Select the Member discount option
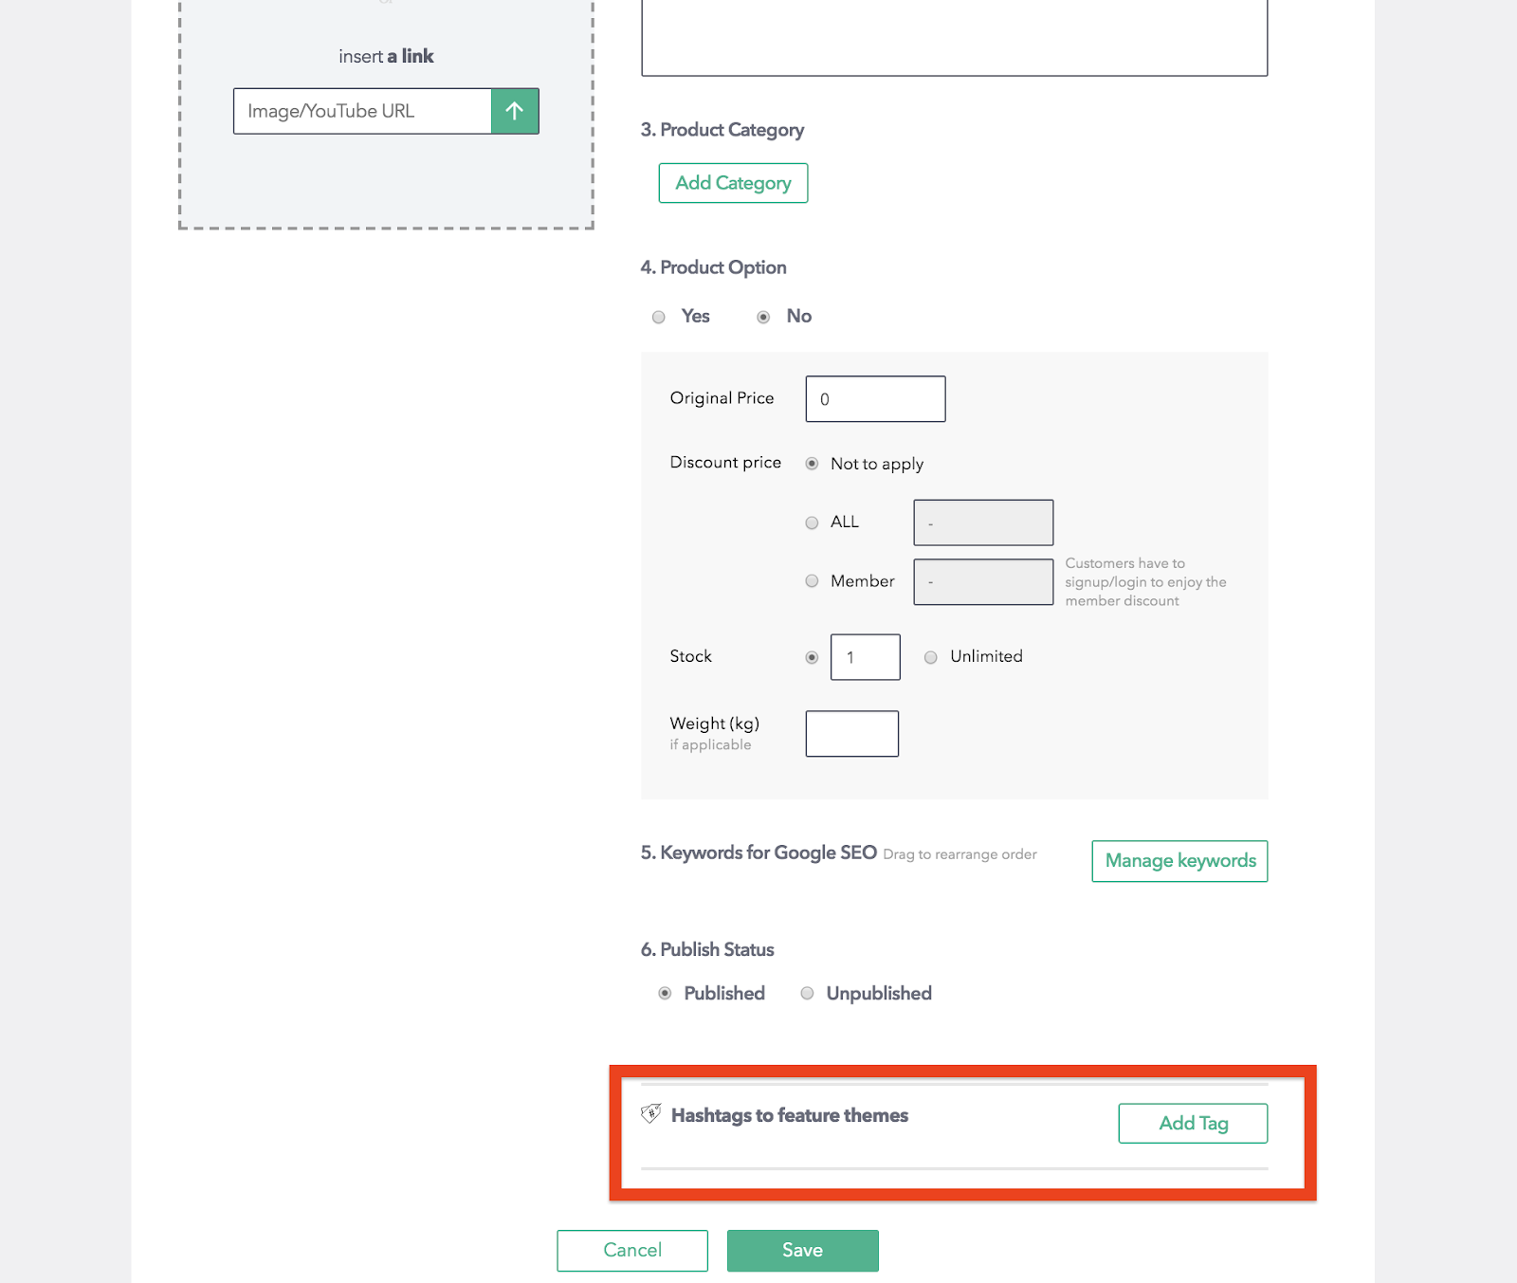Viewport: 1517px width, 1283px height. (812, 581)
